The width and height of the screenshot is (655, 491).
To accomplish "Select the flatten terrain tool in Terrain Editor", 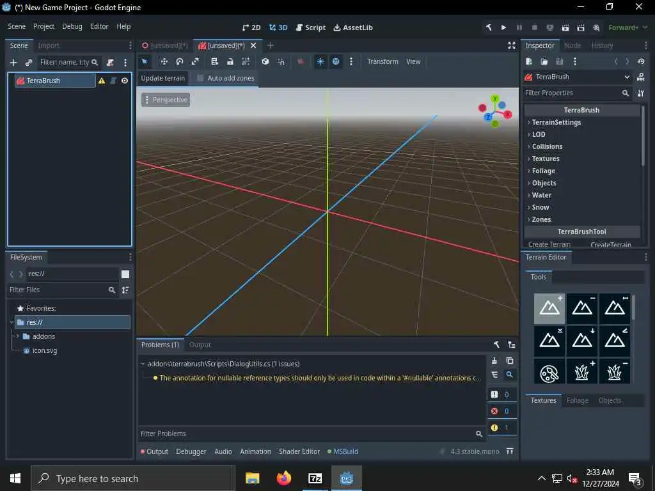I will point(549,341).
